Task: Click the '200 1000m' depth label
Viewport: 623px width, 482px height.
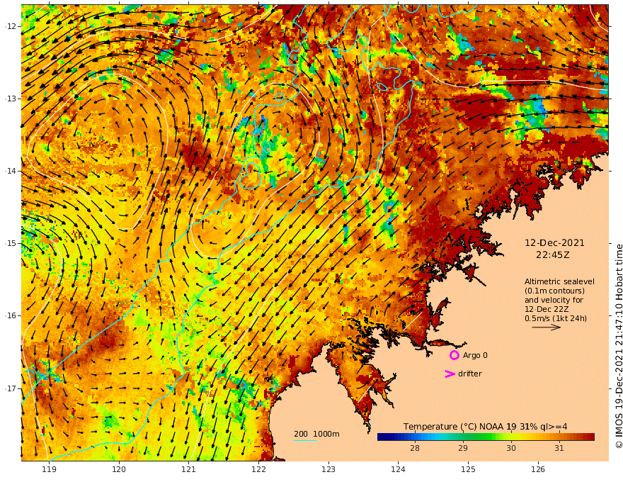Action: [316, 434]
